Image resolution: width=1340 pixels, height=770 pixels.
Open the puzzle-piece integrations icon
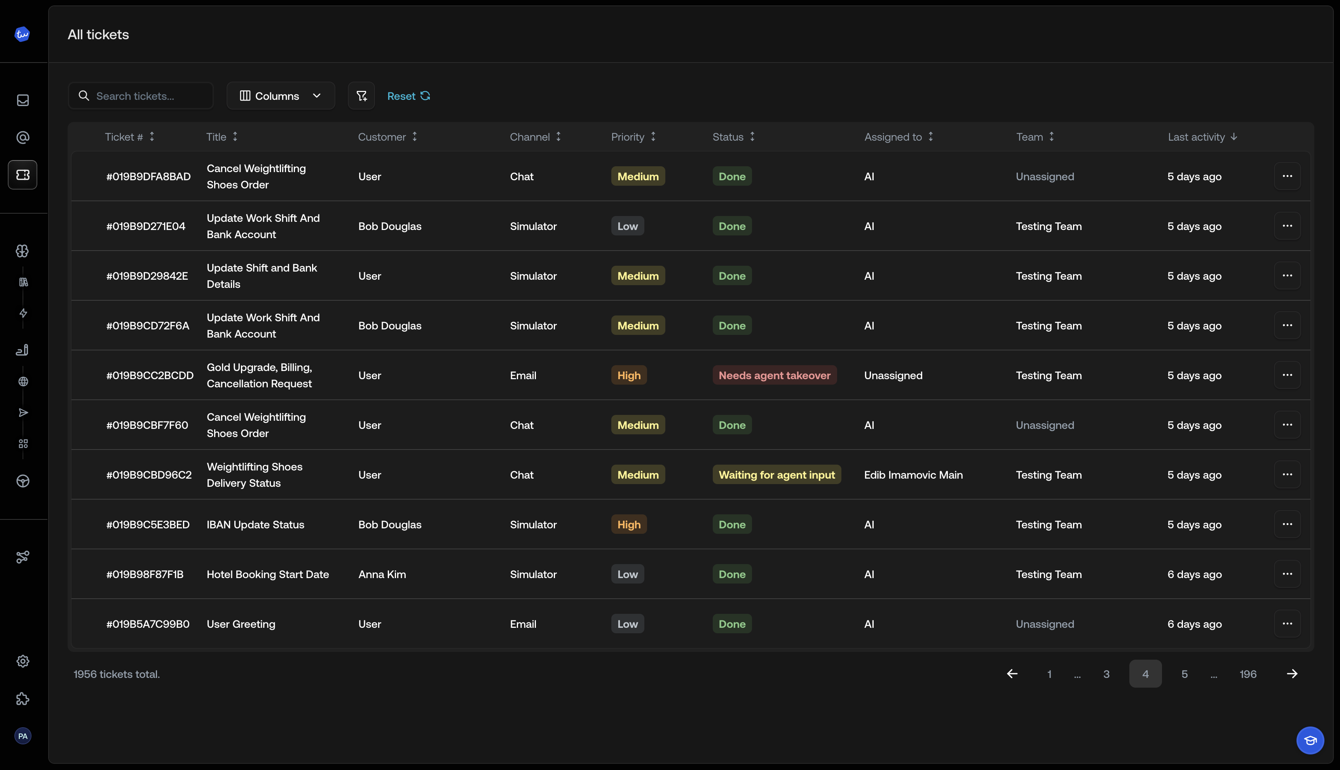click(x=22, y=699)
